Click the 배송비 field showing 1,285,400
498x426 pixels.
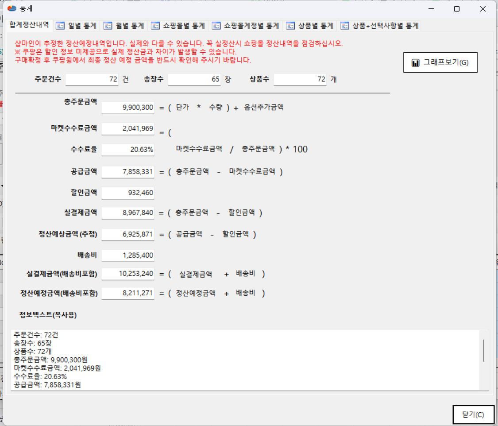128,256
